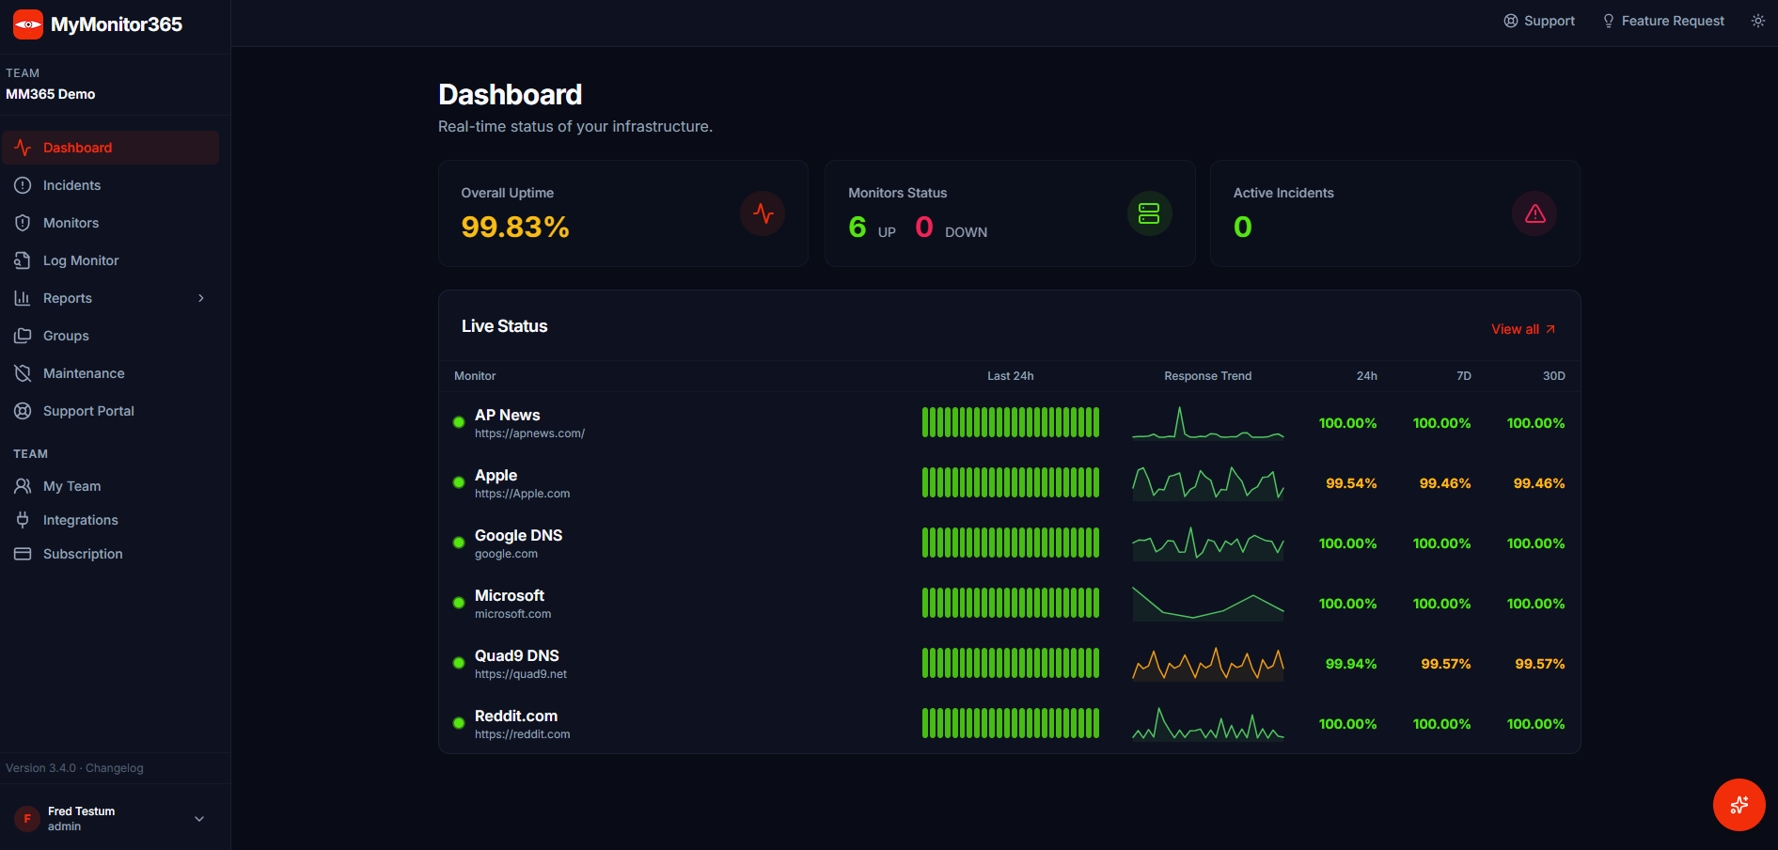The width and height of the screenshot is (1778, 850).
Task: Open the Changelog link
Action: 115,768
